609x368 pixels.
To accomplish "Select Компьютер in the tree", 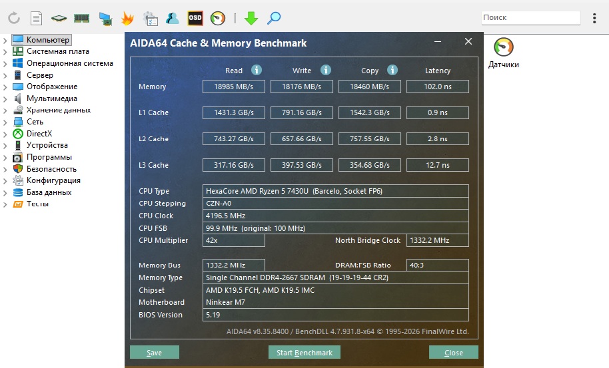I will click(x=48, y=39).
